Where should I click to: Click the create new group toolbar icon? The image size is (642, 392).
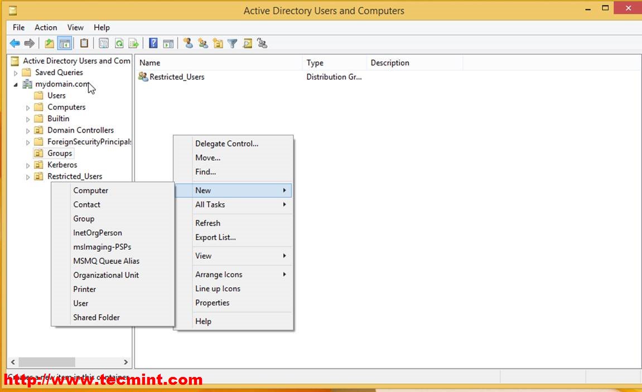[x=203, y=43]
